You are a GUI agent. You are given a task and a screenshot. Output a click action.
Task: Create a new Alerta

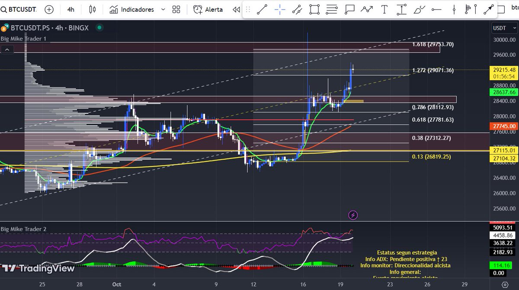(208, 9)
